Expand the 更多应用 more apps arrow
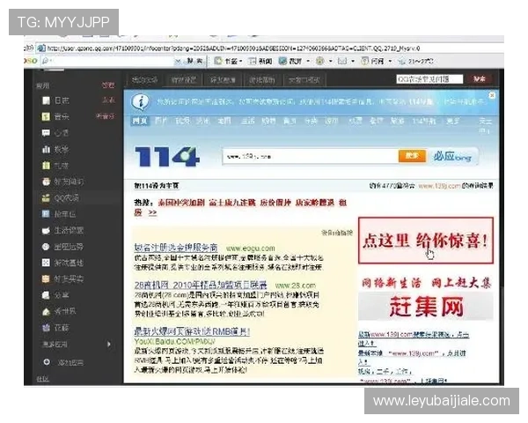This screenshot has width=528, height=423. pos(109,345)
